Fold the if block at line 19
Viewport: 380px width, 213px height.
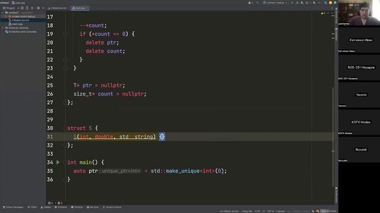(x=65, y=34)
